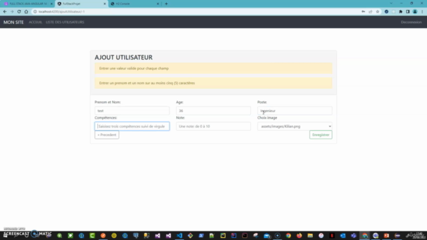Focus the Age input field

coord(213,111)
